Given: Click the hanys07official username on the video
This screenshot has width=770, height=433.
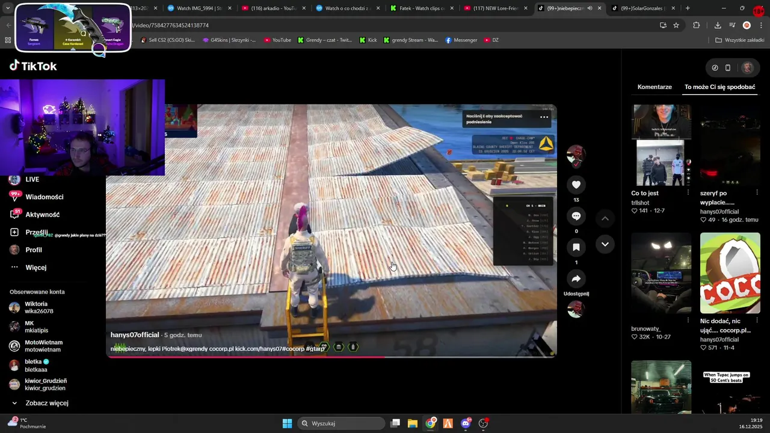Looking at the screenshot, I should (135, 335).
